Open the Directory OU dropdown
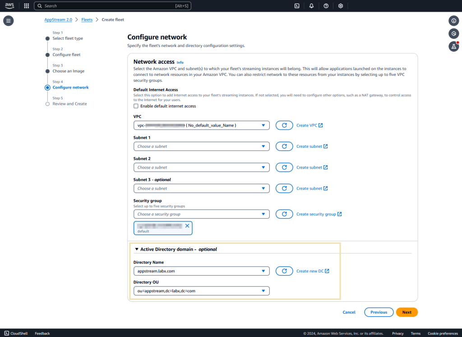The height and width of the screenshot is (337, 462). point(201,290)
